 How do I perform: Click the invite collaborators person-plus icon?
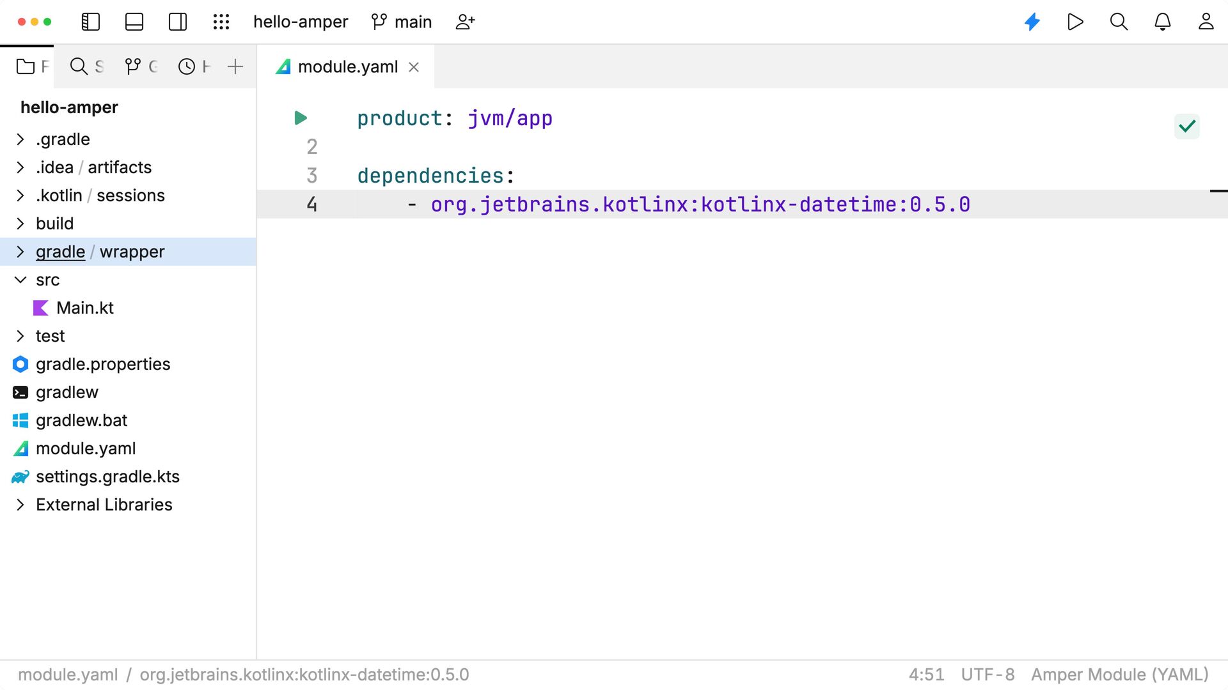pos(465,22)
